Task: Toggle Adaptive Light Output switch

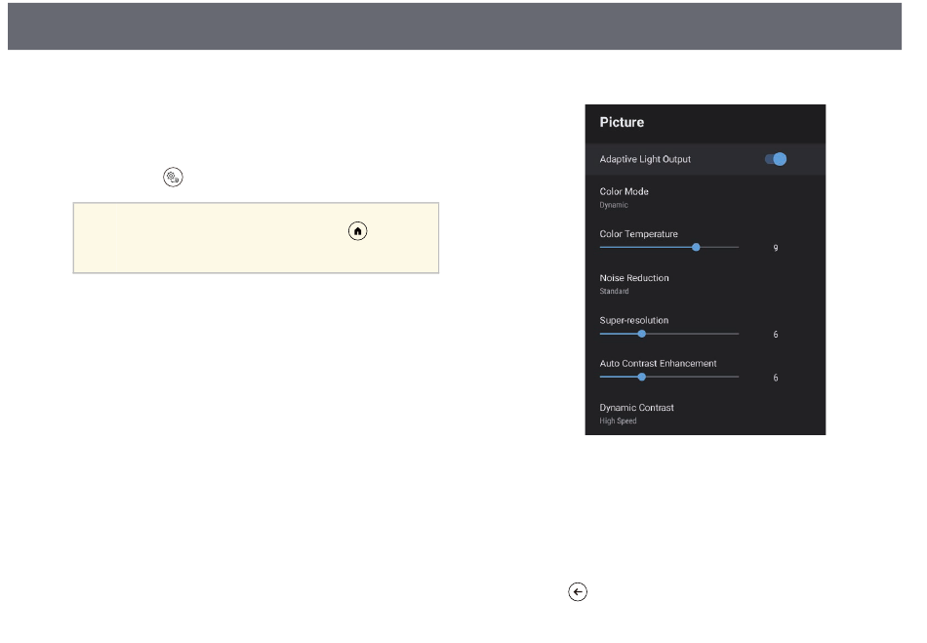Action: point(776,159)
